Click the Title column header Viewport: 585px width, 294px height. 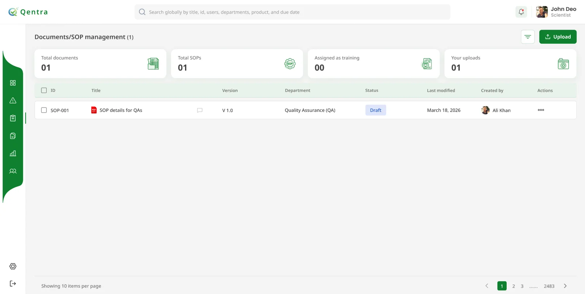pos(96,90)
